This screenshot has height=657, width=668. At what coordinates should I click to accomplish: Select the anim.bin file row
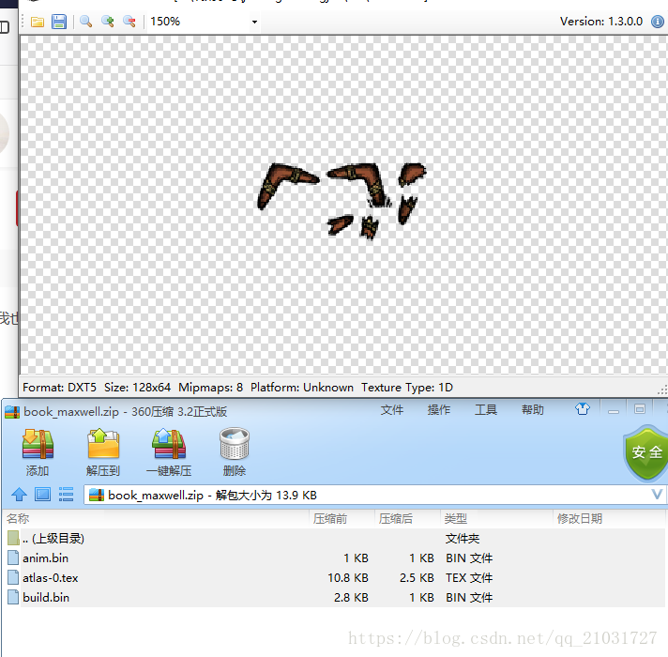[x=334, y=558]
